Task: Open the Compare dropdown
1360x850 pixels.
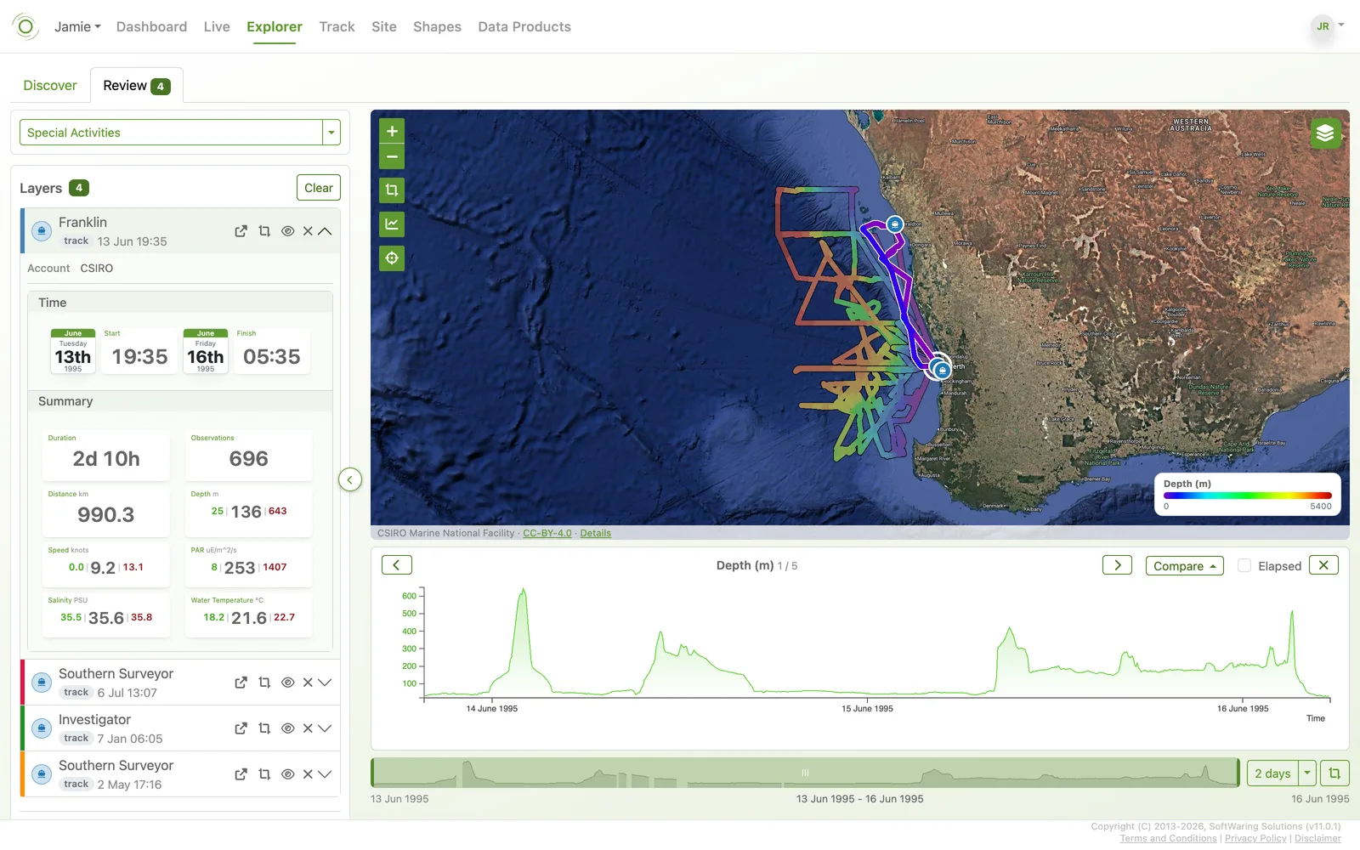Action: click(x=1184, y=566)
